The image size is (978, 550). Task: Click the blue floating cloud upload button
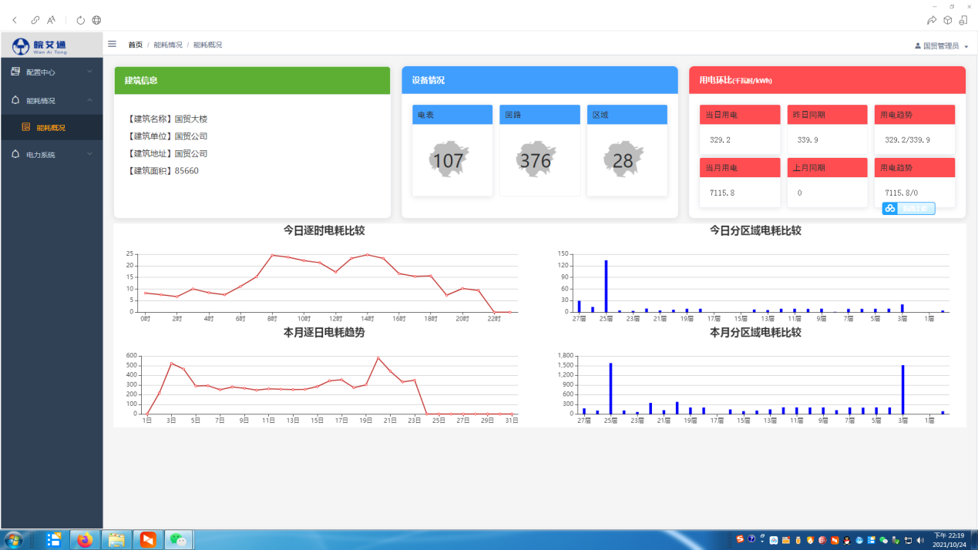[908, 209]
